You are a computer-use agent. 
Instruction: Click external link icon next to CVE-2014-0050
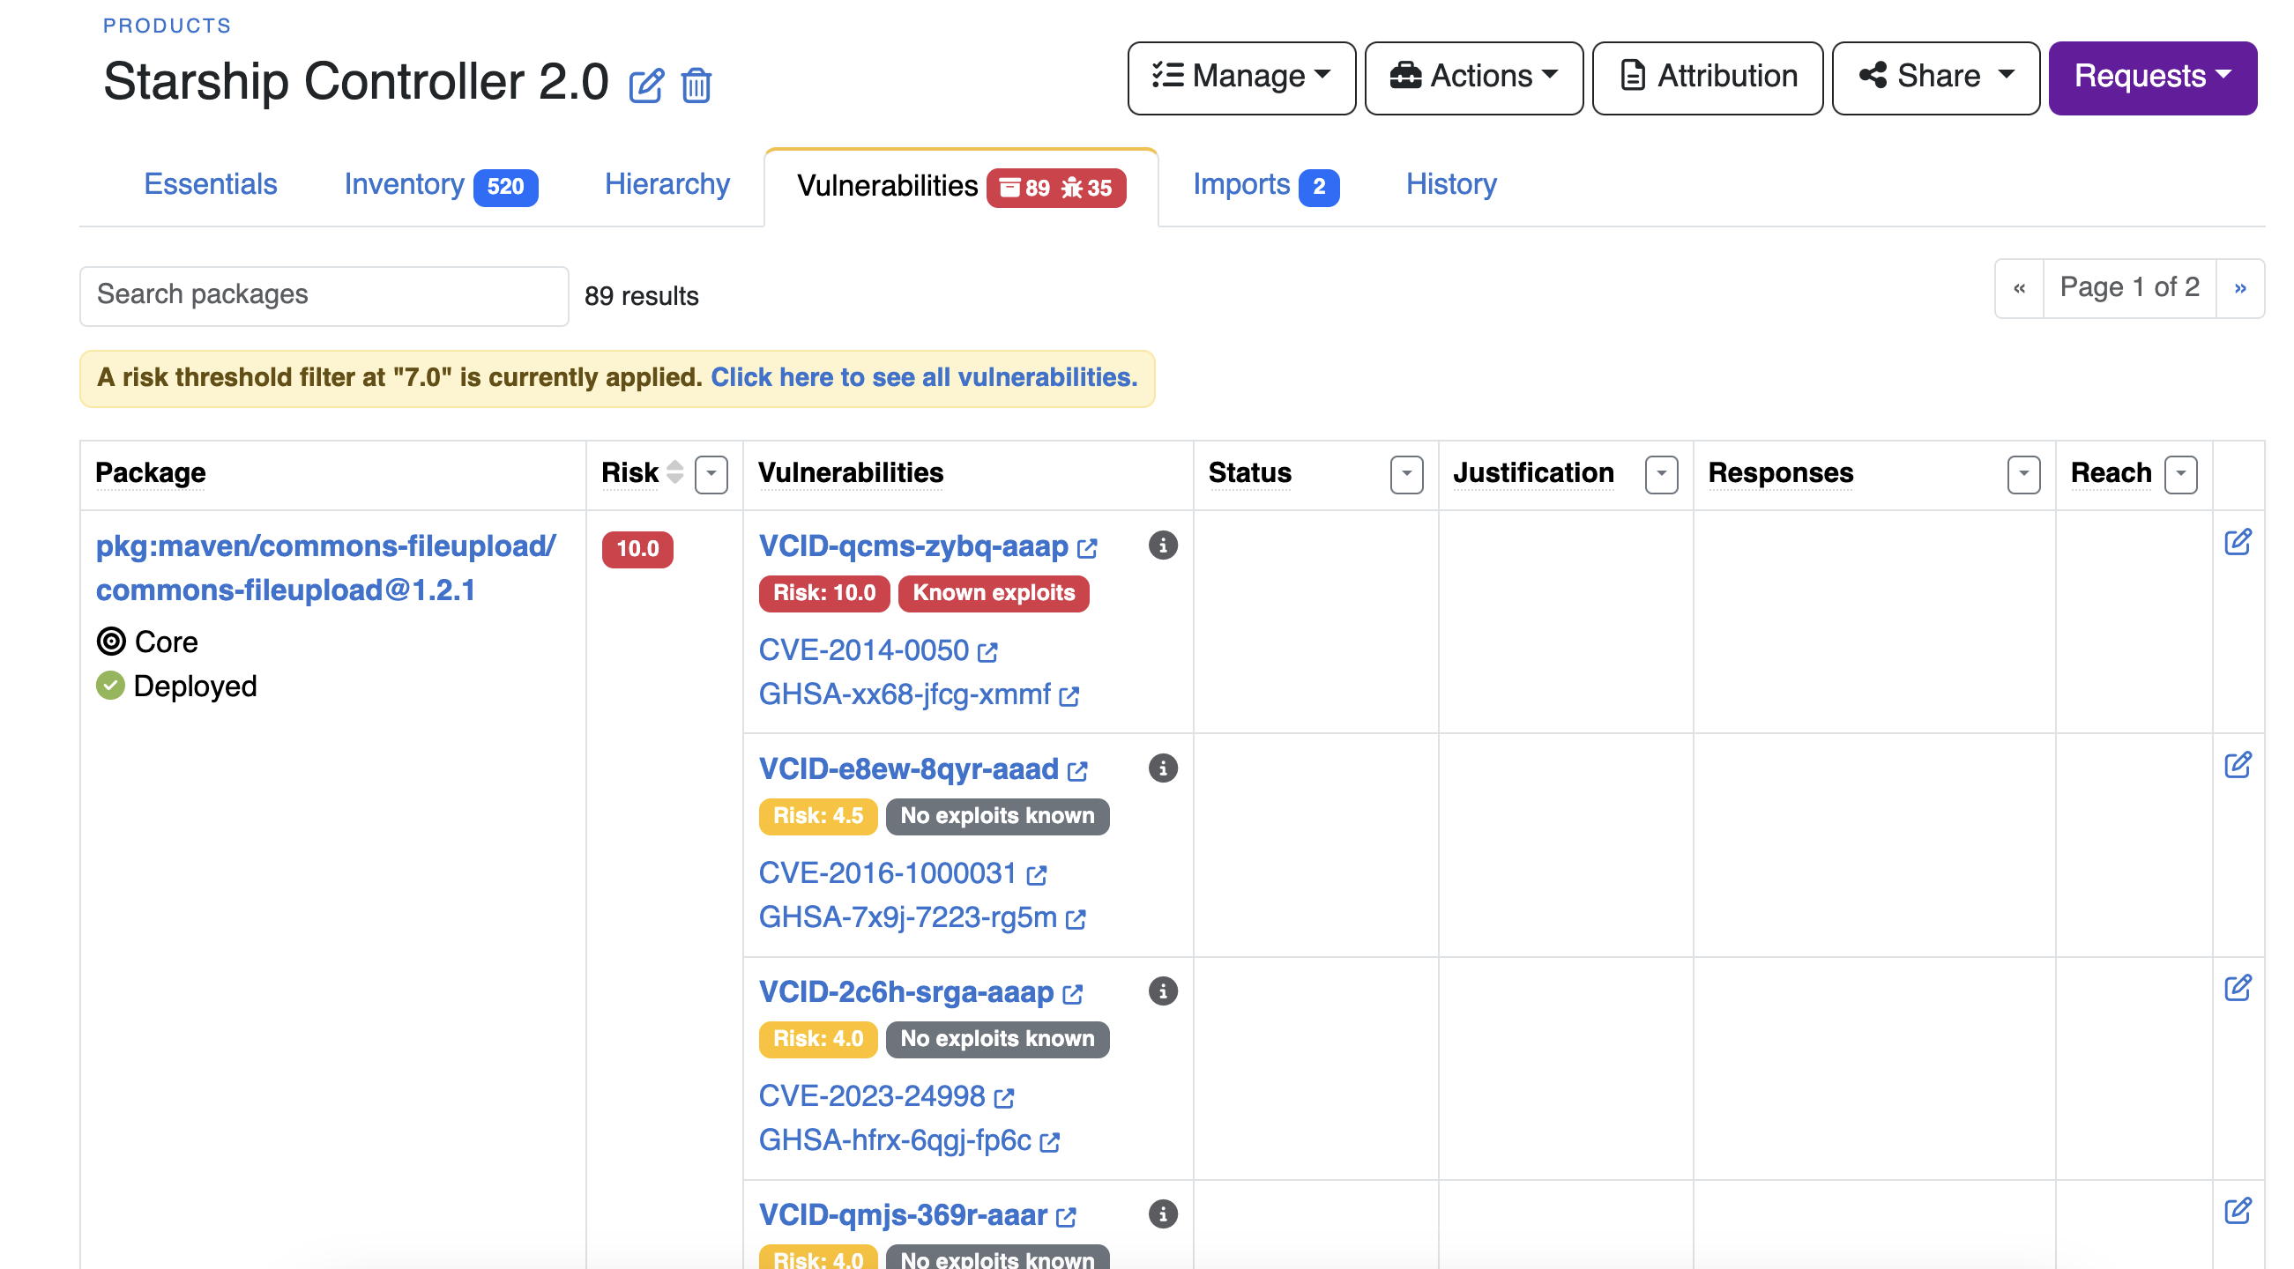pyautogui.click(x=987, y=652)
